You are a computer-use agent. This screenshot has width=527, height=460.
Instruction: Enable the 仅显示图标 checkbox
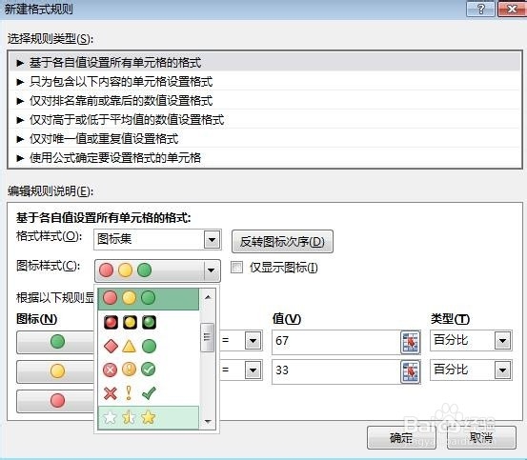(x=236, y=268)
